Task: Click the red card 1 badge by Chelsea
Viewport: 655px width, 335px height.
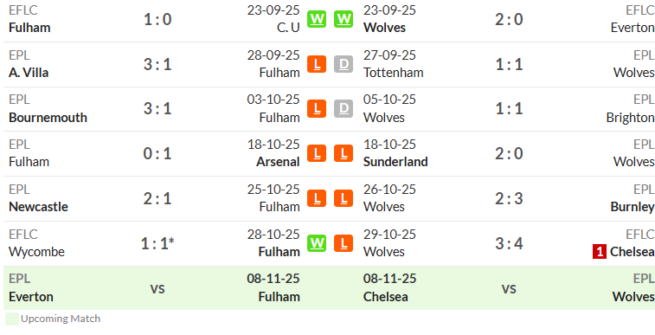Action: pyautogui.click(x=600, y=252)
